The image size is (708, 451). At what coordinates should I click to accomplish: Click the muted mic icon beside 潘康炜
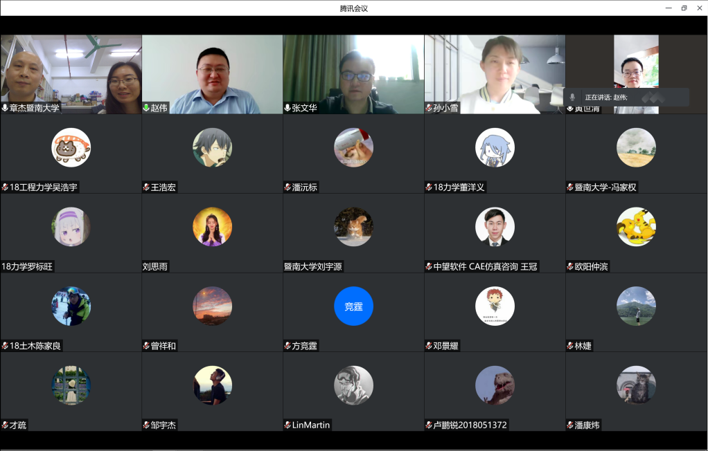tap(570, 425)
